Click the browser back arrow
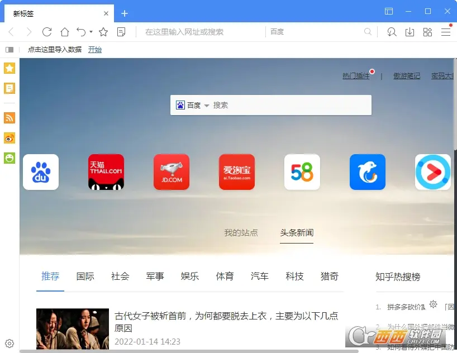This screenshot has height=353, width=457. 11,32
